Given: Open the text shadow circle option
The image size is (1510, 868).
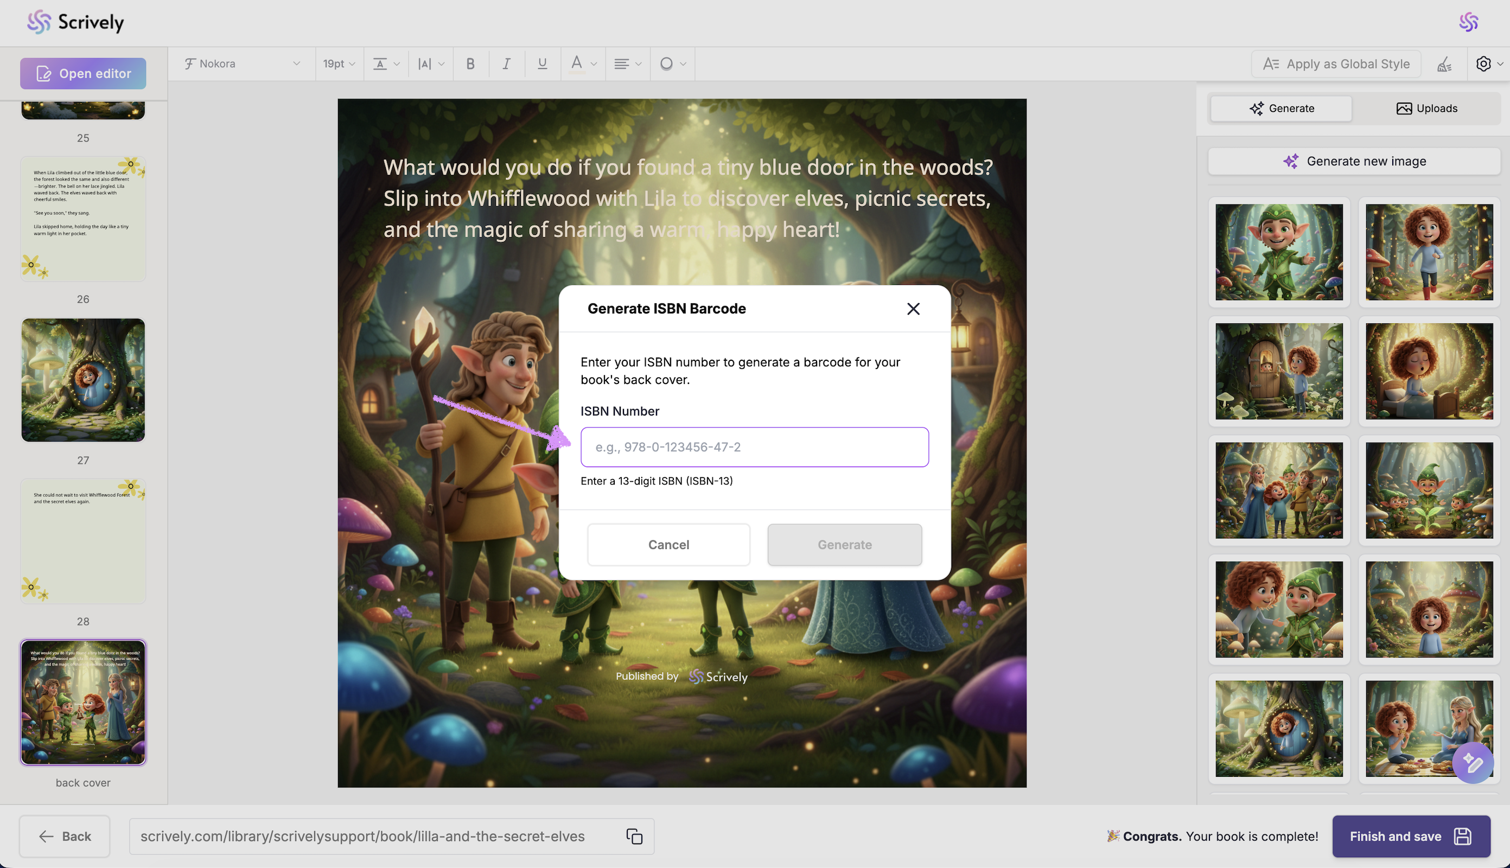Looking at the screenshot, I should pyautogui.click(x=672, y=64).
